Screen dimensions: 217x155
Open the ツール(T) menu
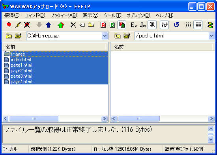point(112,15)
